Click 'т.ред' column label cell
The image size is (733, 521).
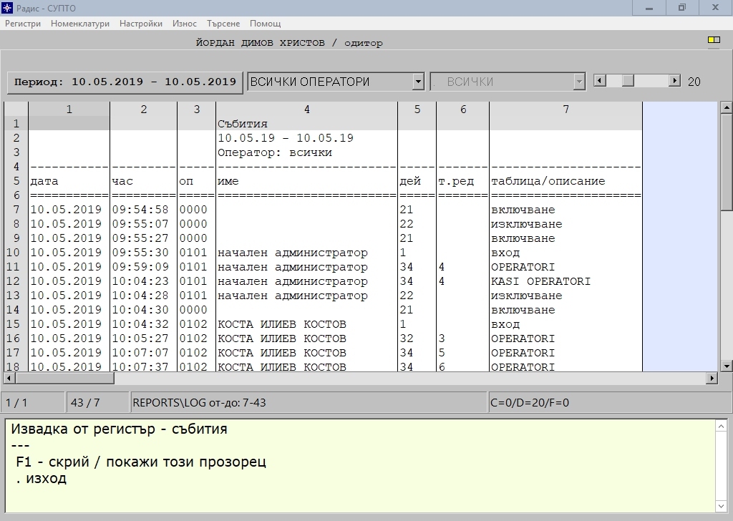[x=463, y=181]
